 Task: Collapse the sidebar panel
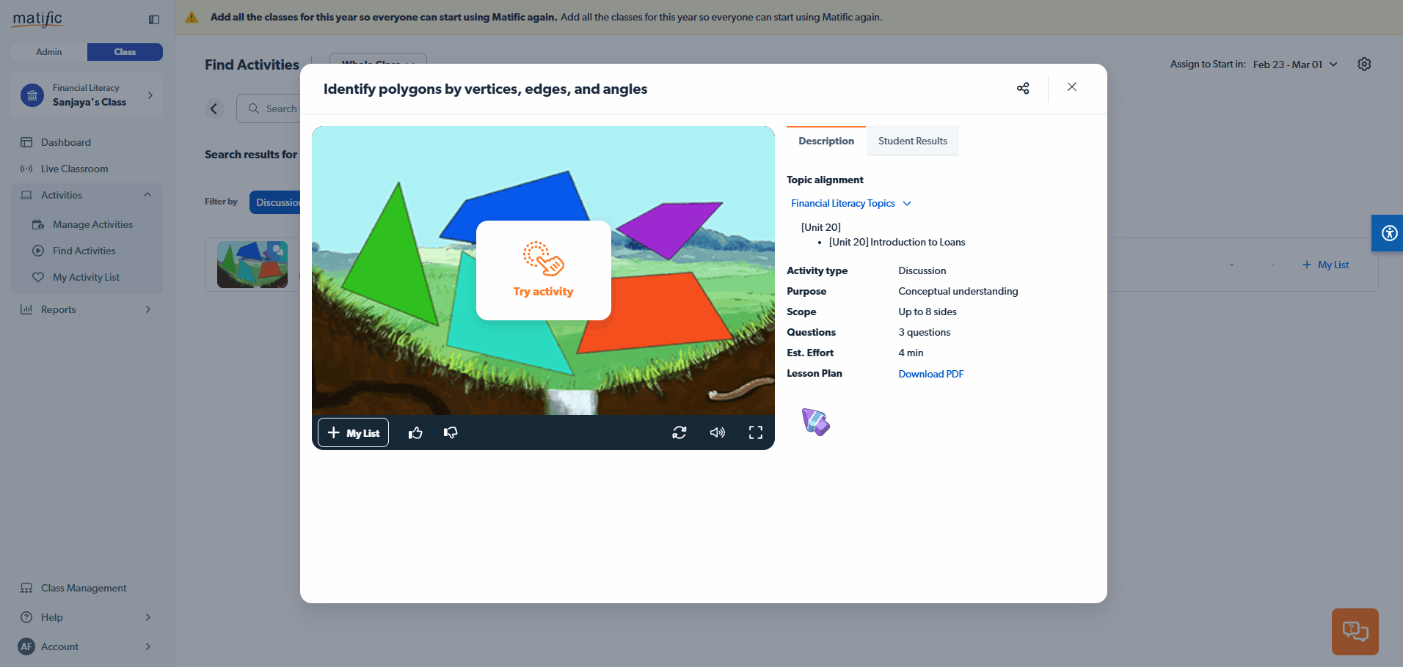point(154,20)
